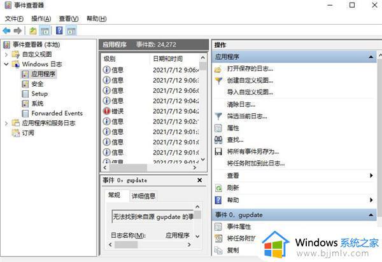Click the 刷新 (Refresh) action
Image resolution: width=382 pixels, height=262 pixels.
click(233, 188)
